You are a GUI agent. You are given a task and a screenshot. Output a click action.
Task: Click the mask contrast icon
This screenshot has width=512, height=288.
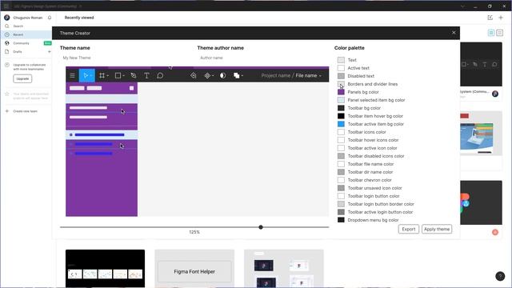[x=222, y=76]
